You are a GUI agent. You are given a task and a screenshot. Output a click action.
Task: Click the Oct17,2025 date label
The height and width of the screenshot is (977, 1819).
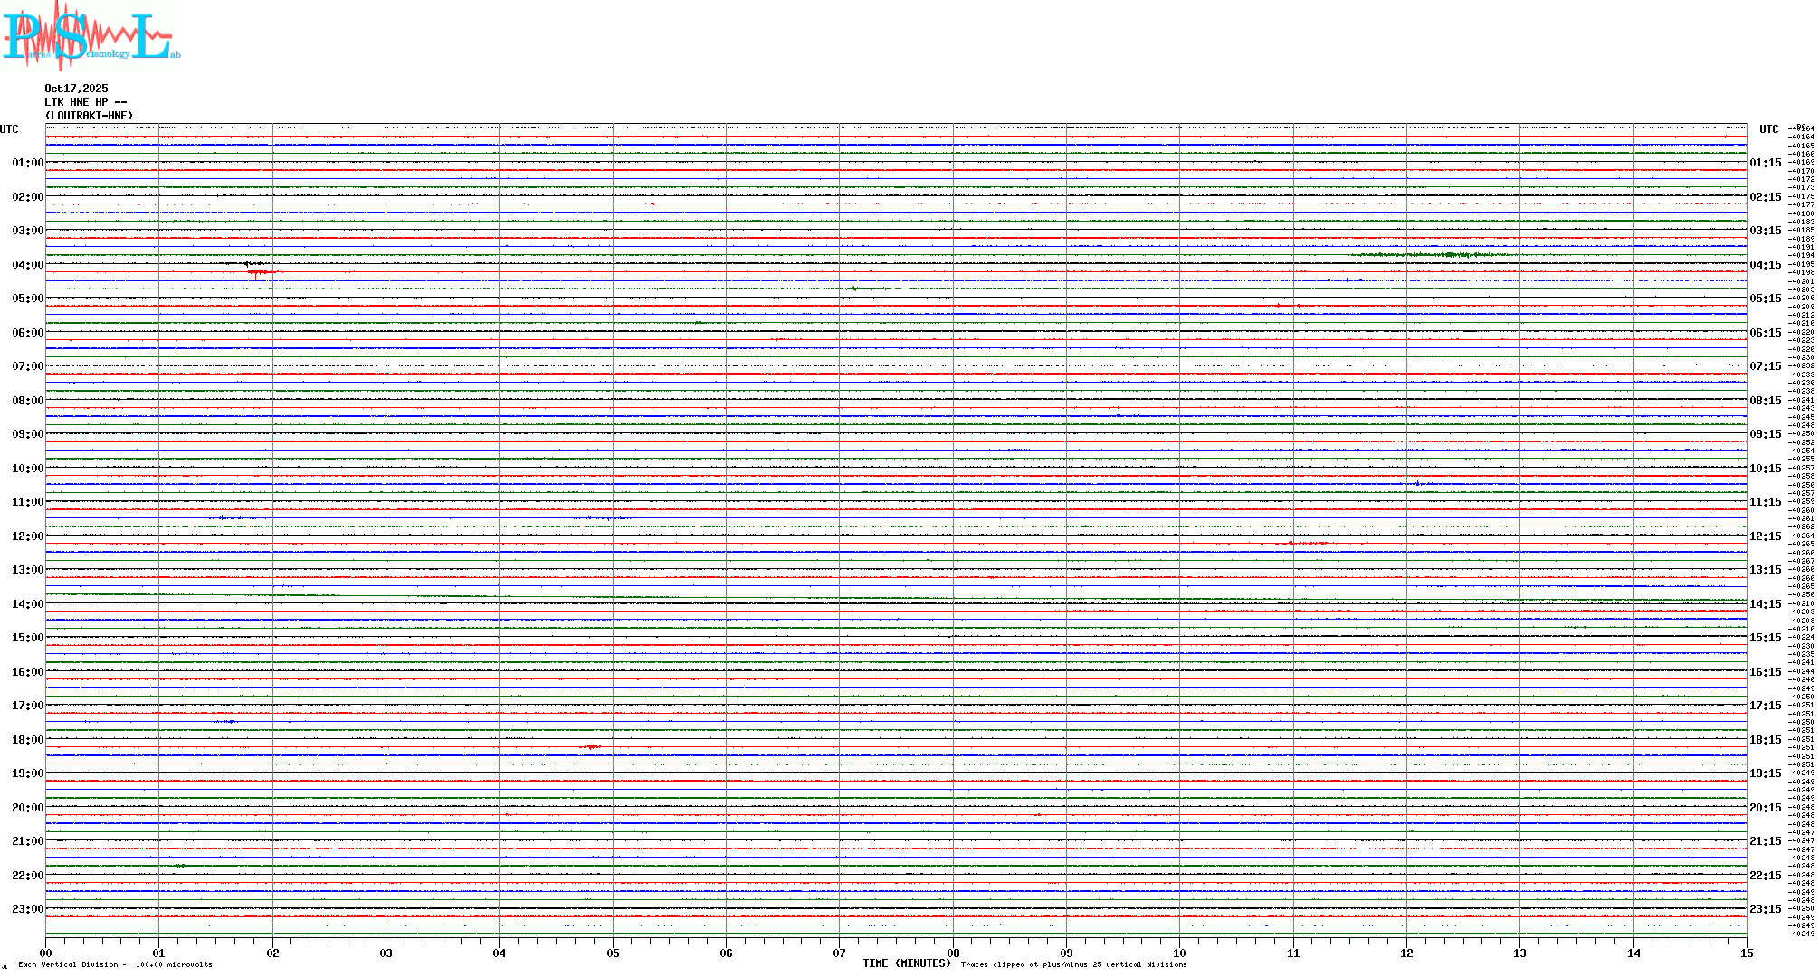tap(76, 89)
